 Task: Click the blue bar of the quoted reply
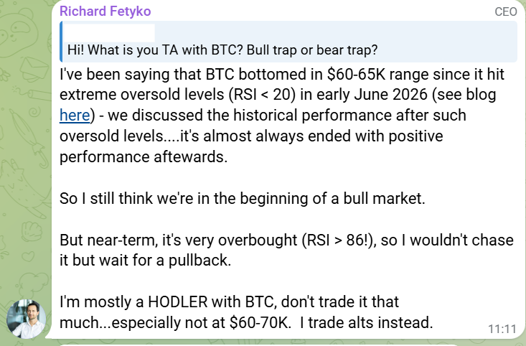(61, 42)
